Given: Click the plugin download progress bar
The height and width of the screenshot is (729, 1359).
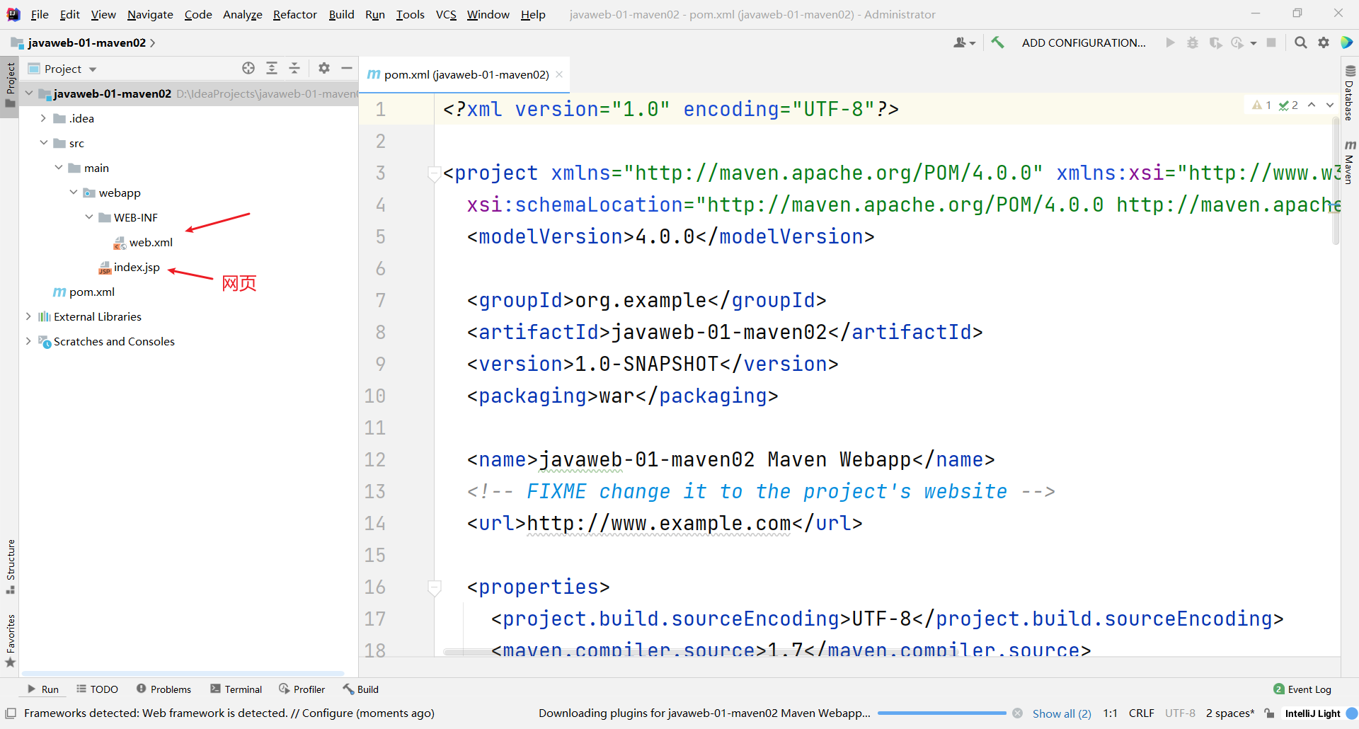Looking at the screenshot, I should coord(941,713).
